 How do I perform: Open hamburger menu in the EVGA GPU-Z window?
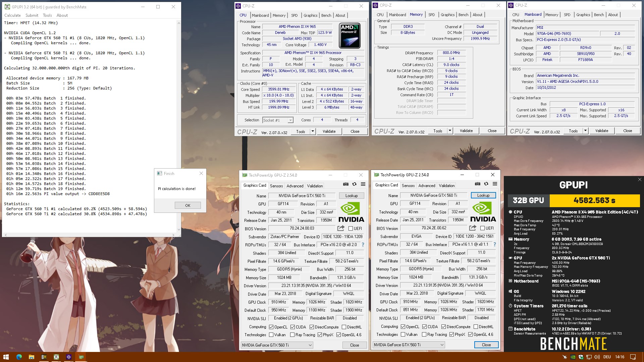coord(495,184)
